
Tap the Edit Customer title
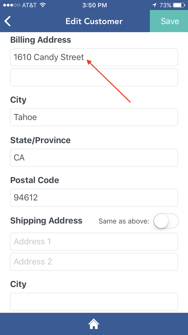pyautogui.click(x=94, y=21)
